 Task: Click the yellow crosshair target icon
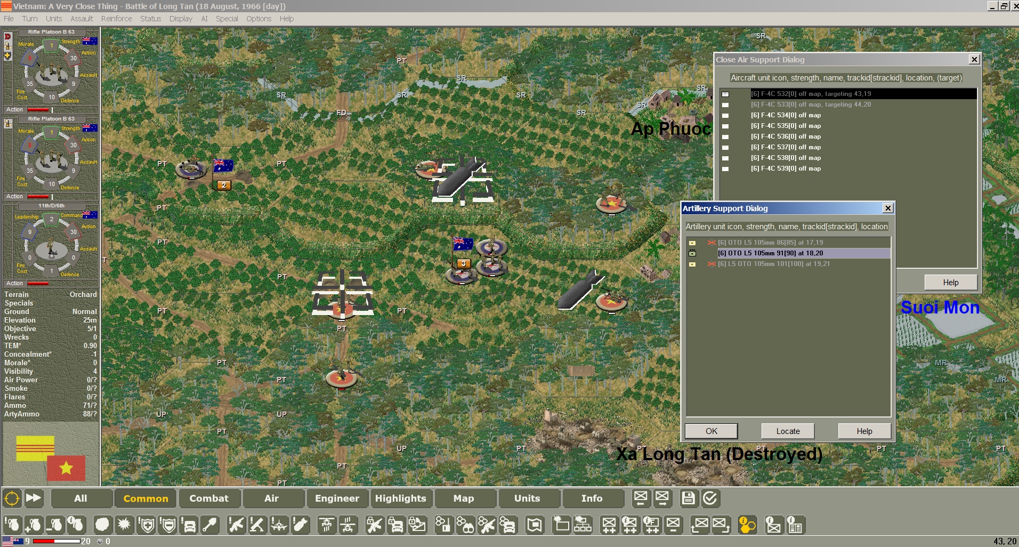(x=12, y=498)
